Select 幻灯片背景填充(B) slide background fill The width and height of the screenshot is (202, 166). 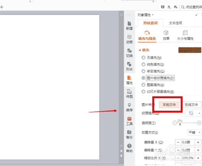click(x=158, y=92)
